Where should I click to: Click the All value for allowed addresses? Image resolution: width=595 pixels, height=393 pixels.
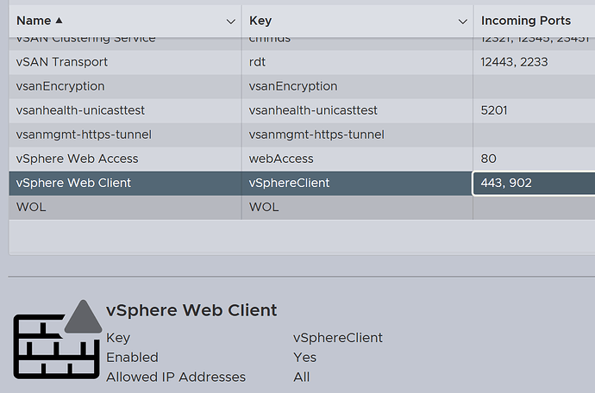pyautogui.click(x=301, y=377)
